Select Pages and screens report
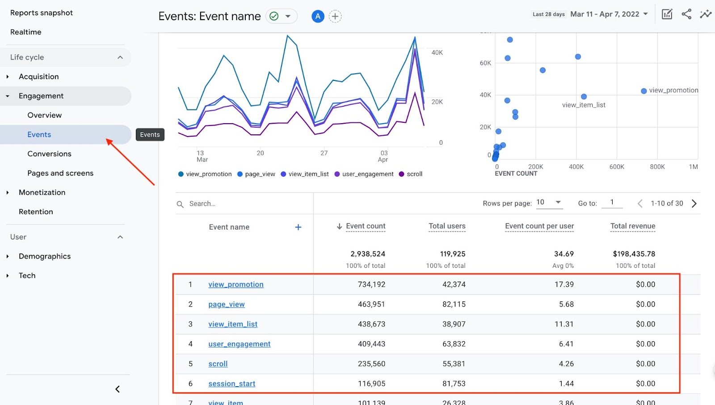Screen dimensions: 715x405 pyautogui.click(x=60, y=173)
